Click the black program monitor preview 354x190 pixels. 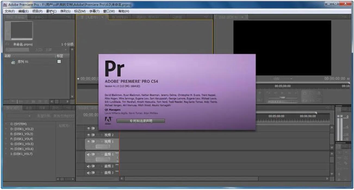282,48
